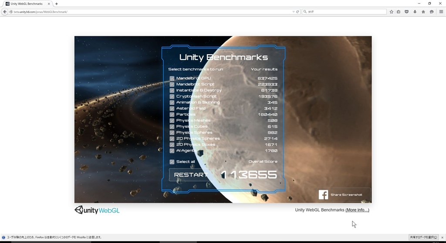Click the AI Agents score 1780
This screenshot has height=243, width=446.
tap(271, 151)
